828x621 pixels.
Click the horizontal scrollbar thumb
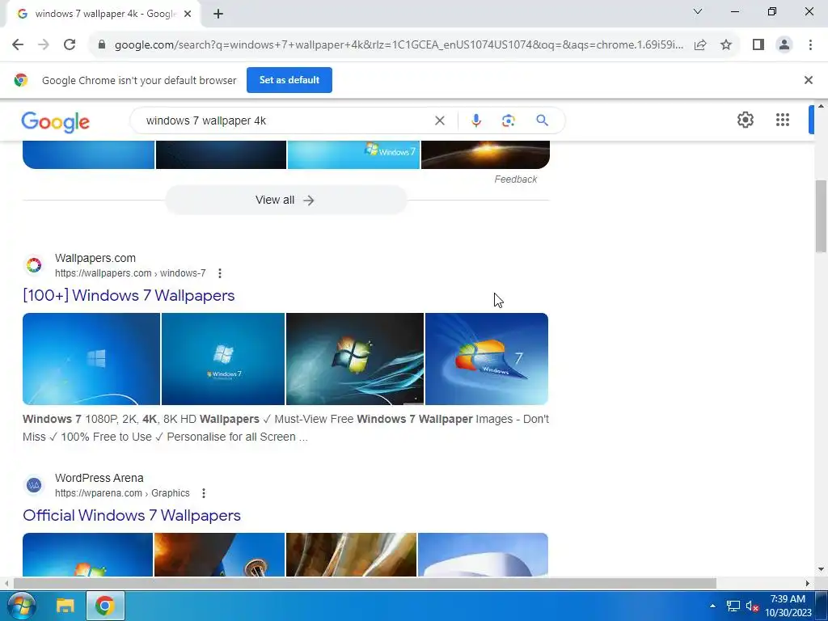pyautogui.click(x=365, y=584)
